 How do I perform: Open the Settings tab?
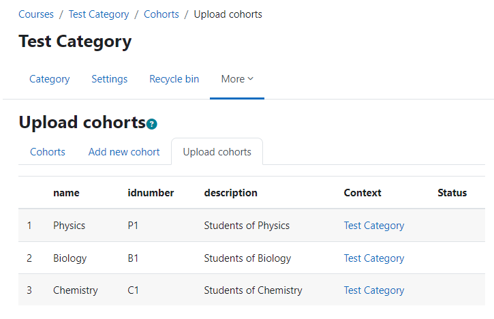[109, 79]
